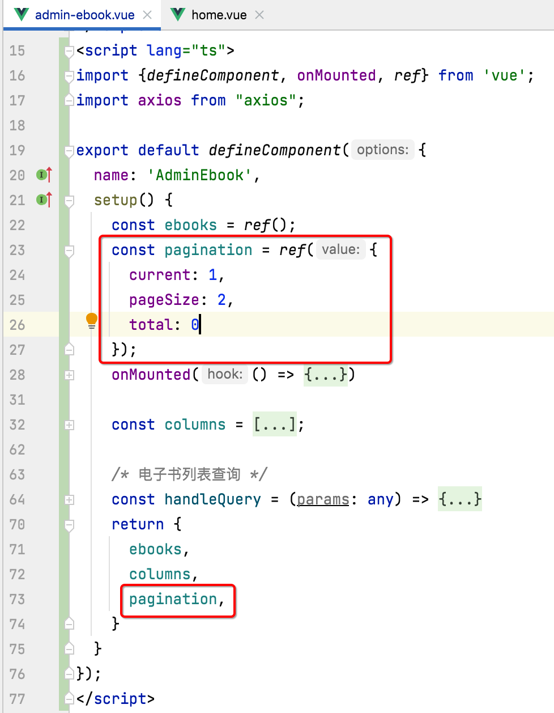This screenshot has height=713, width=554.
Task: Open the yellow lightbulb quick-fix on line 26
Action: [92, 321]
